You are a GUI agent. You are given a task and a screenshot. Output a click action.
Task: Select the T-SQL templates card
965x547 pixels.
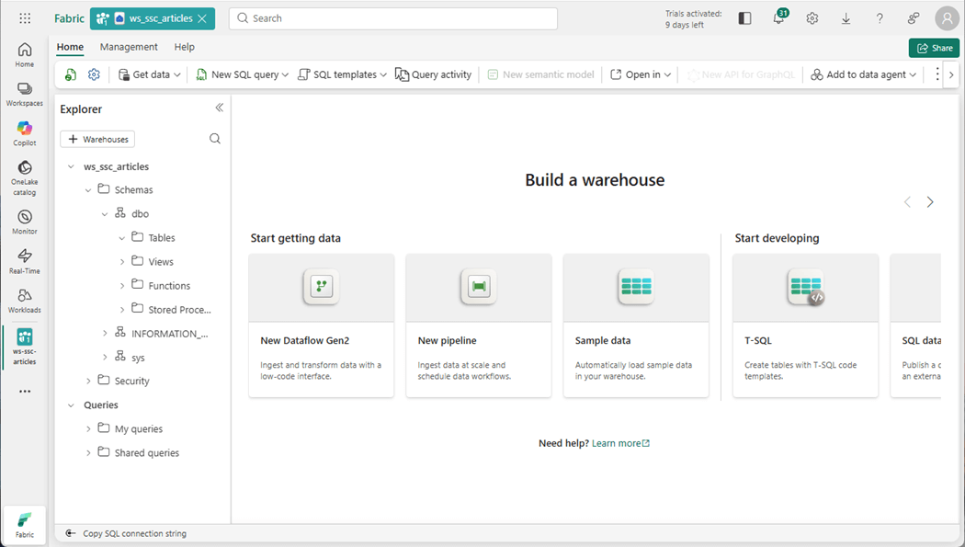pos(806,325)
